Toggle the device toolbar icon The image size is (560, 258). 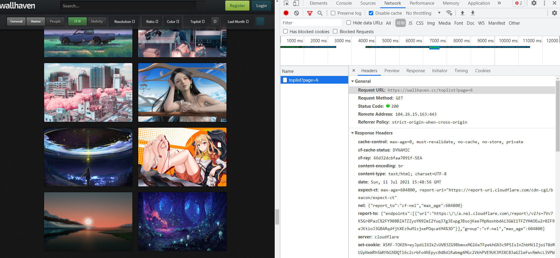click(x=296, y=3)
